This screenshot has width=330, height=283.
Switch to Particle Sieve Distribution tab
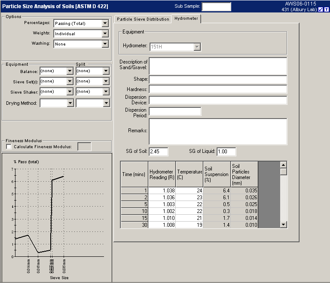tap(143, 19)
